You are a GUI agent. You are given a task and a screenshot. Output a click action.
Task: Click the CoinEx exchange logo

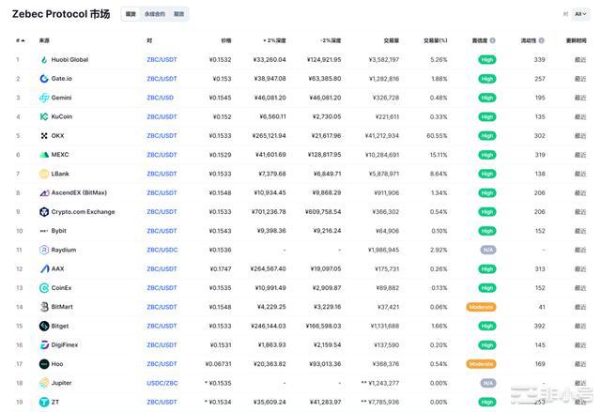[x=44, y=288]
